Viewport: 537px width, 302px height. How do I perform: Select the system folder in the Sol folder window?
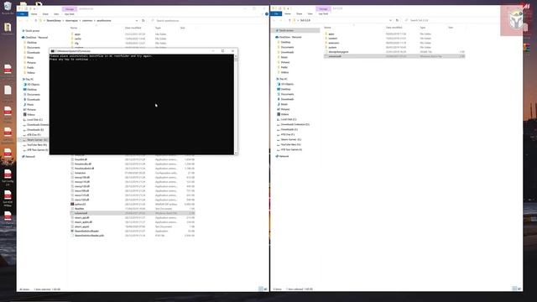coord(332,47)
